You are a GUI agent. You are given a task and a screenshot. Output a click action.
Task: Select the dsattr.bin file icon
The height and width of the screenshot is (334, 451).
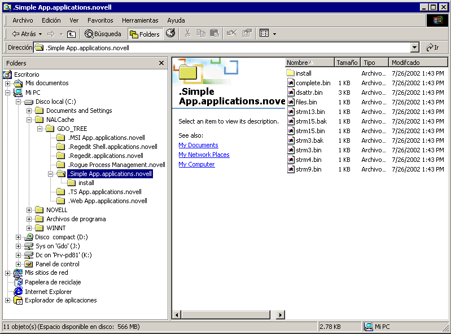[x=291, y=93]
